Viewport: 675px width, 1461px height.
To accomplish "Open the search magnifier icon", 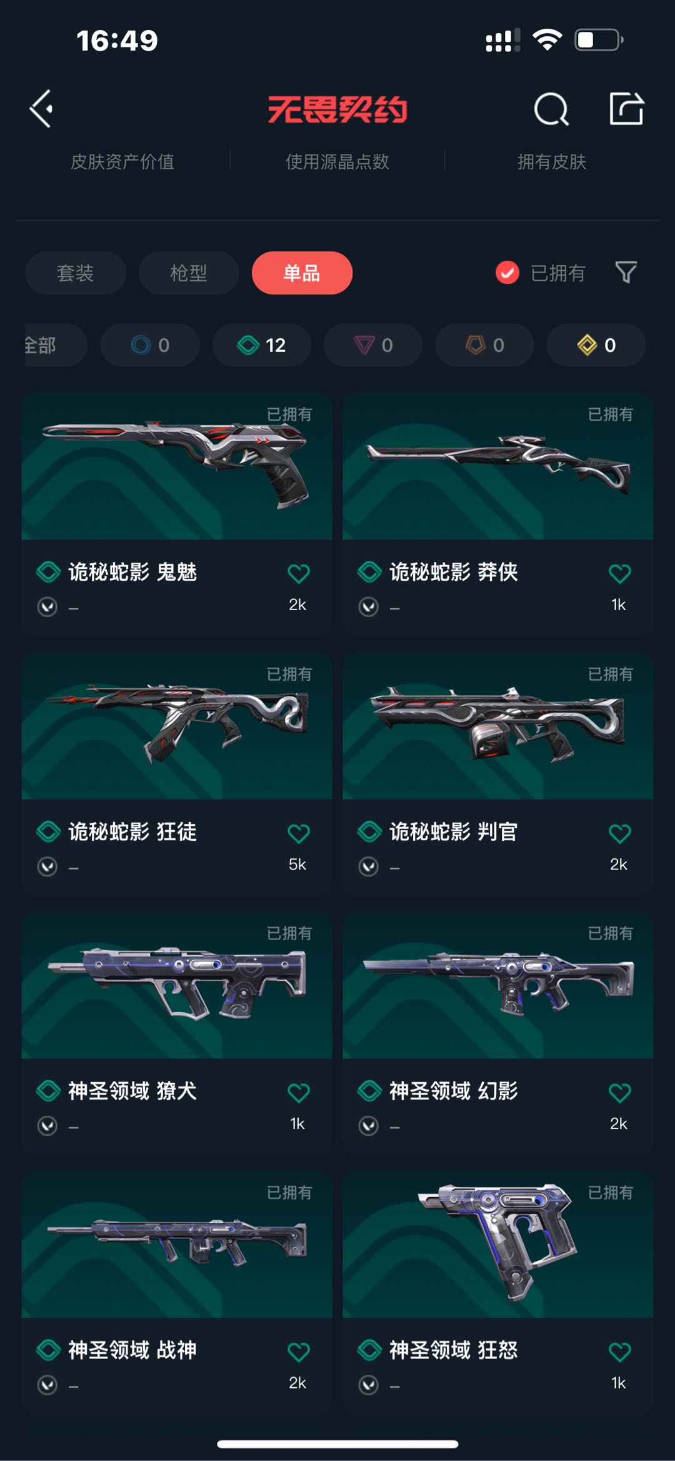I will 551,109.
